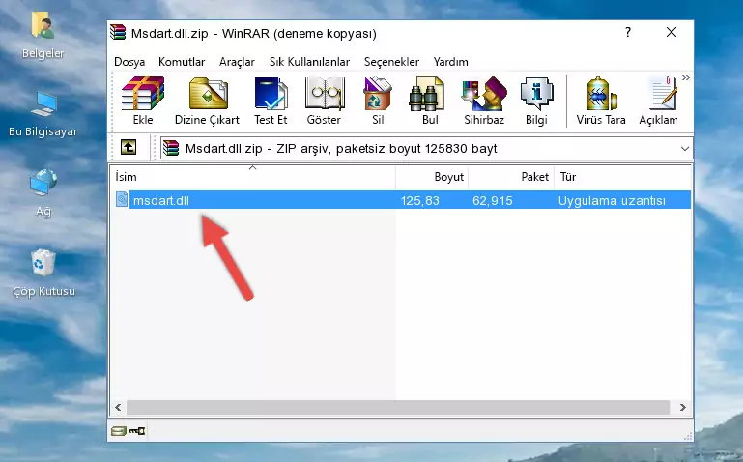Click the Dizine Çıkart extract icon
This screenshot has width=743, height=462.
tap(207, 101)
